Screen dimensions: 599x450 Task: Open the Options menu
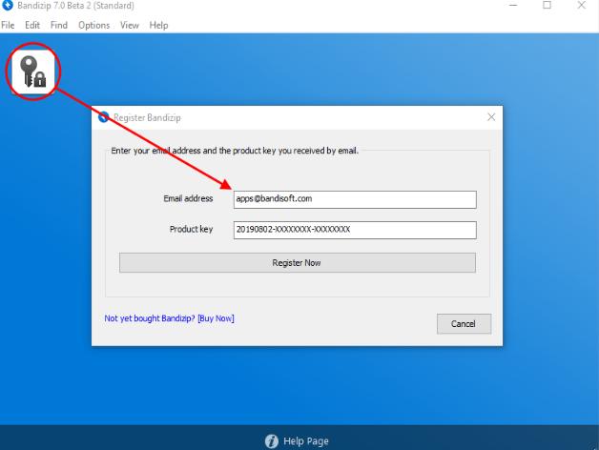94,25
